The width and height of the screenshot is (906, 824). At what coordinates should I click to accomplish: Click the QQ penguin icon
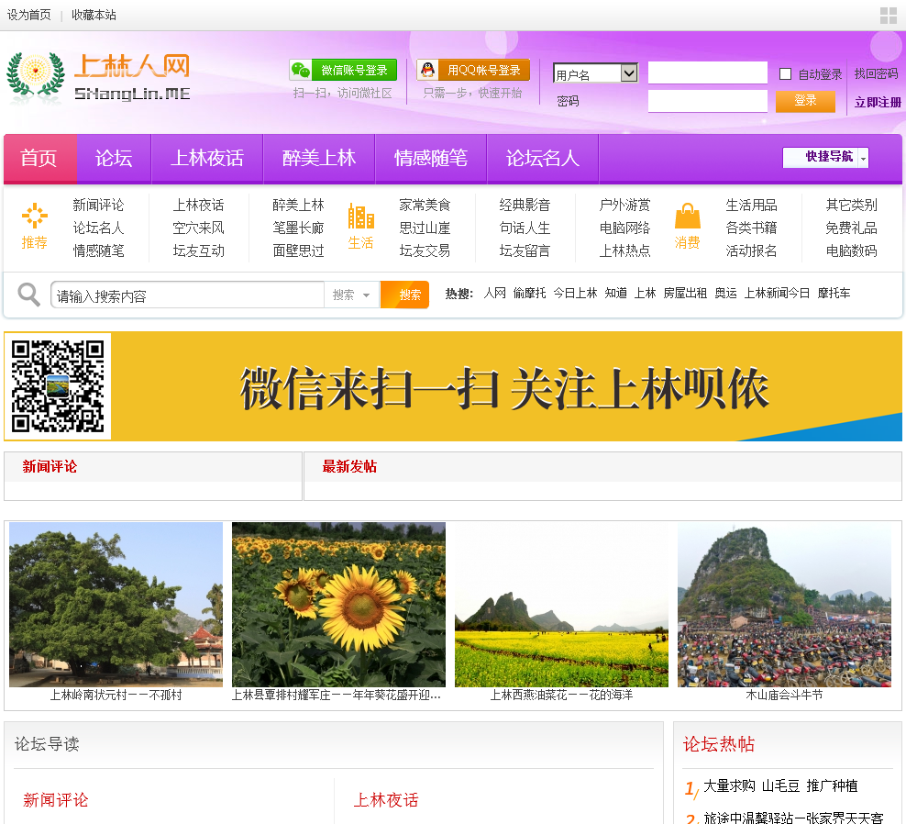click(427, 70)
